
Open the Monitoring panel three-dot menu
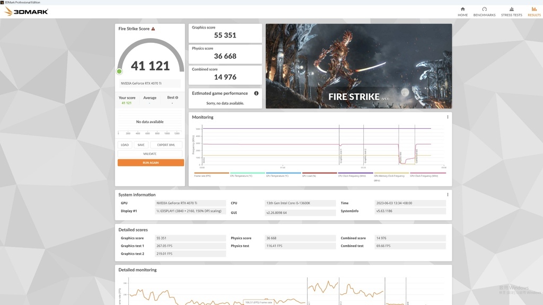point(448,117)
